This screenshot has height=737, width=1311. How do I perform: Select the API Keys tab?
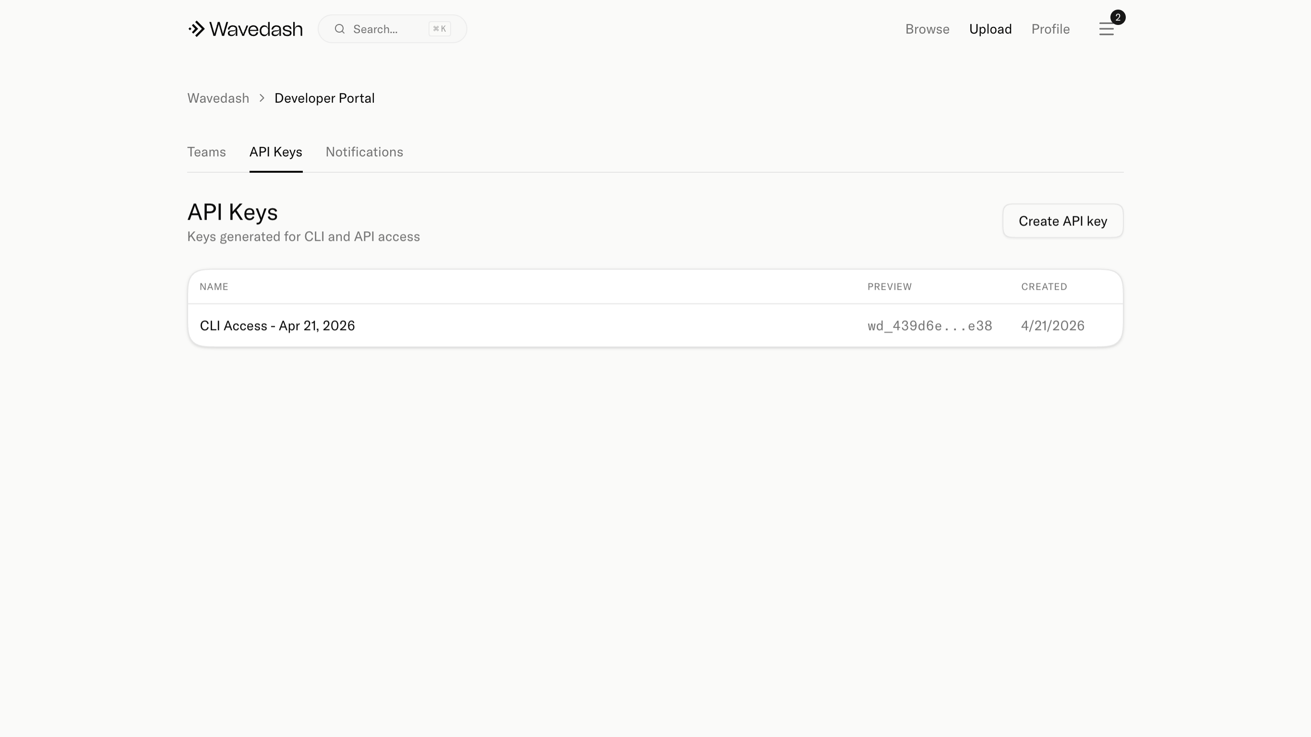(275, 152)
